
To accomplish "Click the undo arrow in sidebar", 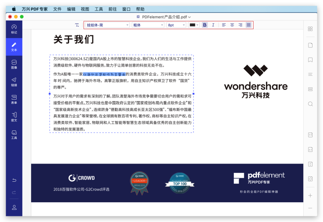I will point(14,180).
